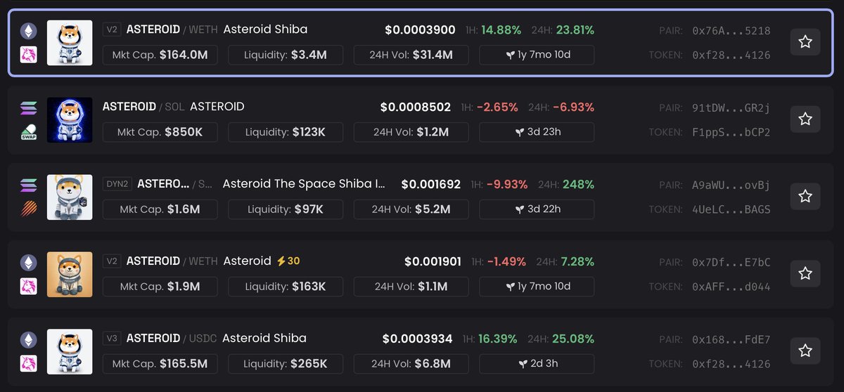Click the Ethereum icon in ASTEROID/USDC row
The image size is (844, 392).
[28, 339]
